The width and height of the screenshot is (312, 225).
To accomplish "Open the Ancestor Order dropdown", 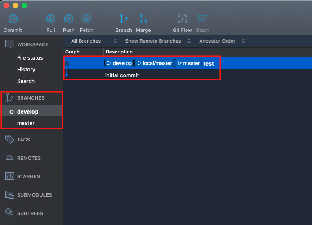I will 222,41.
